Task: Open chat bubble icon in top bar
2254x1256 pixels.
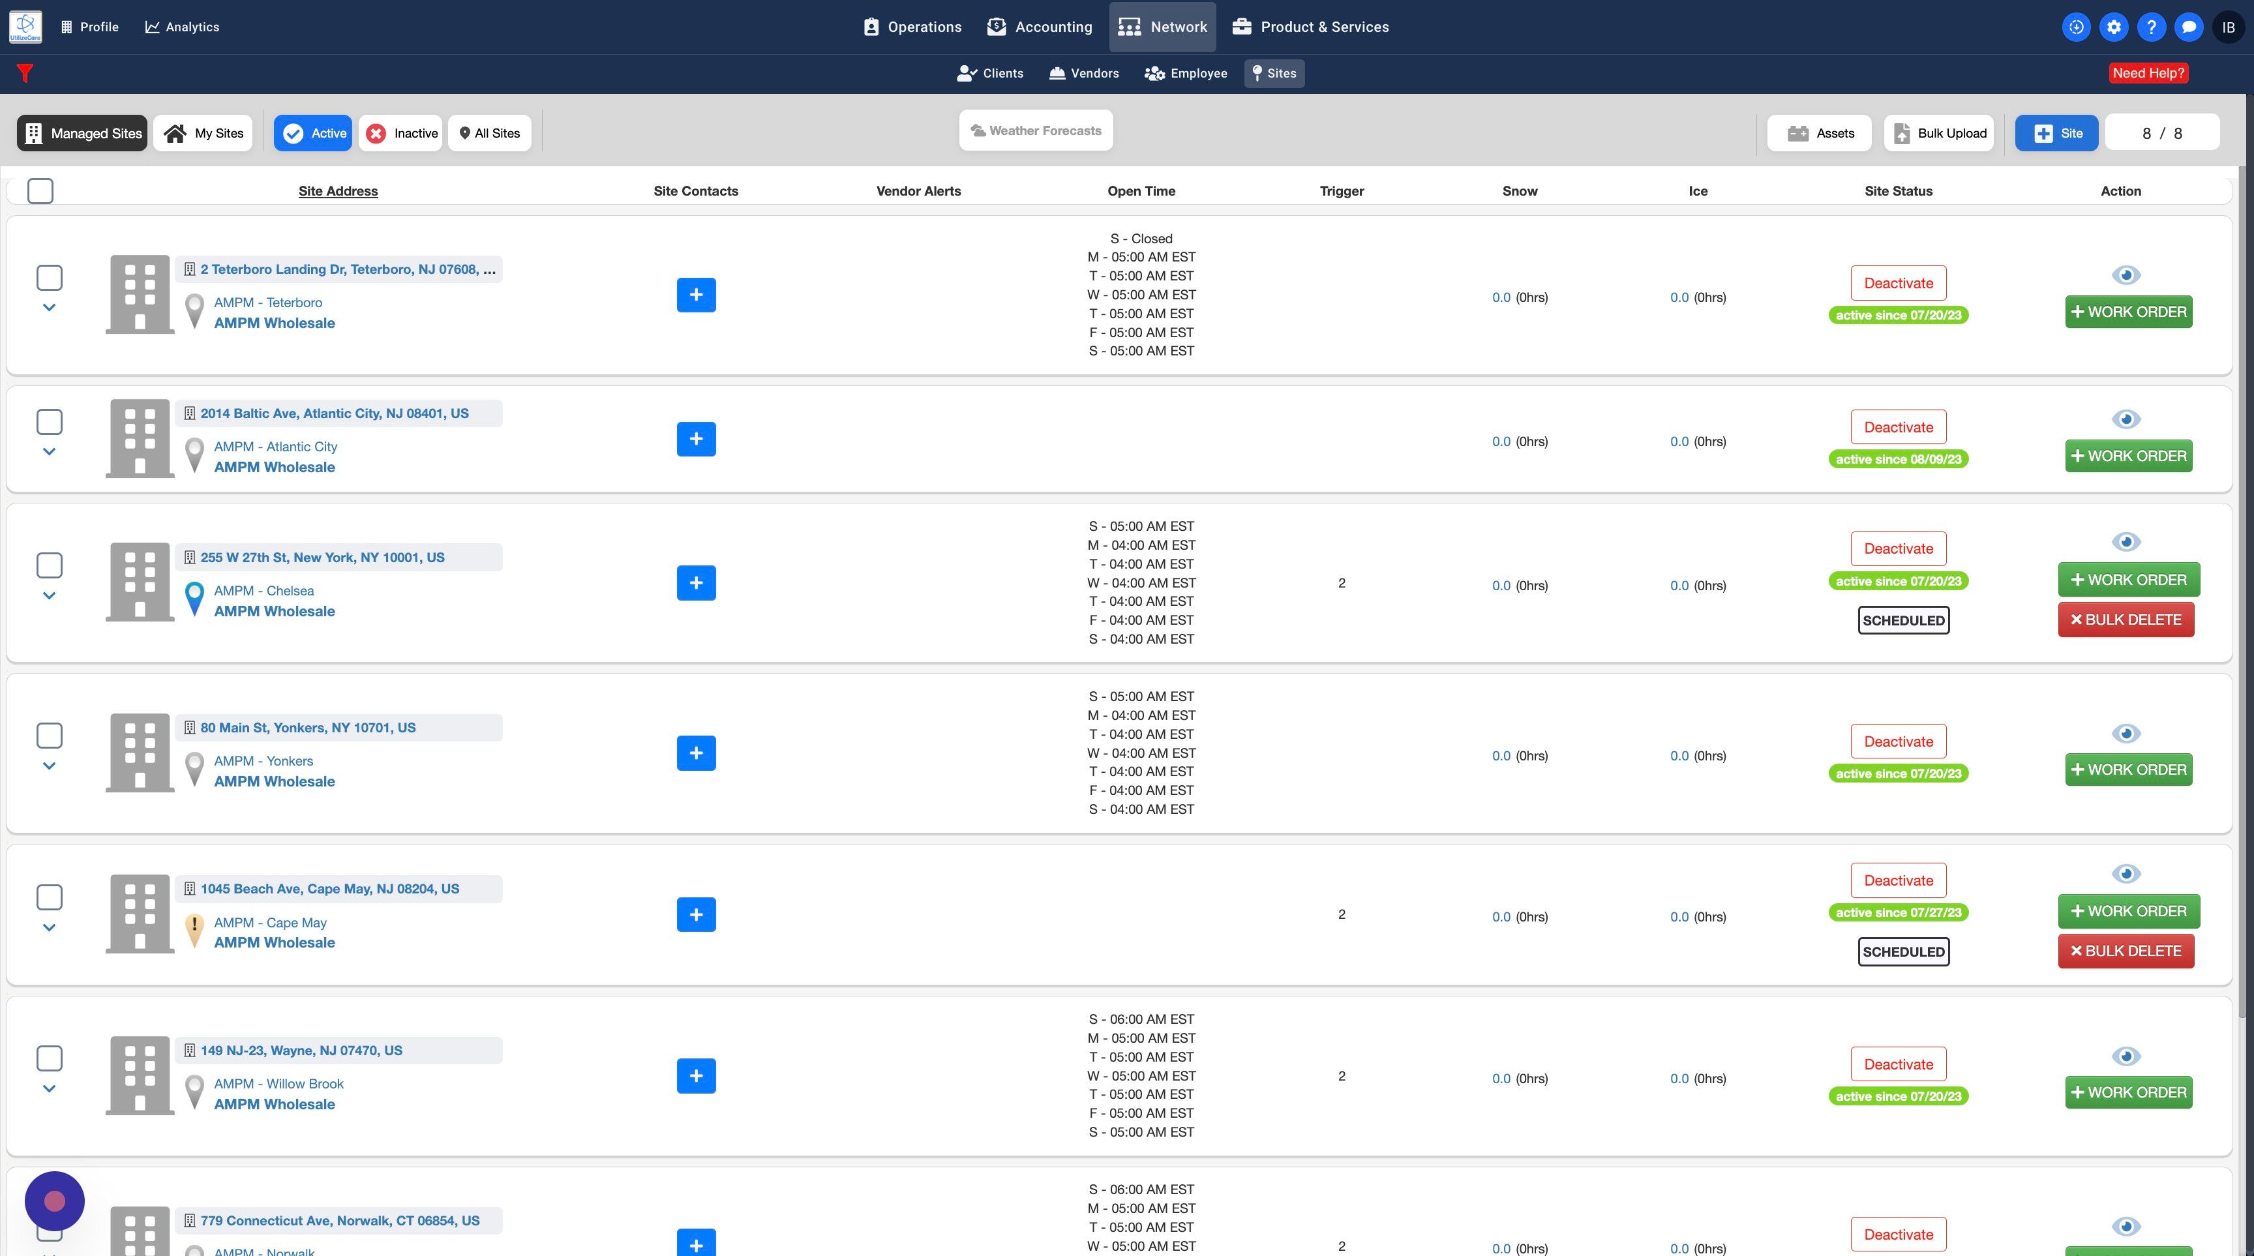Action: point(2188,27)
